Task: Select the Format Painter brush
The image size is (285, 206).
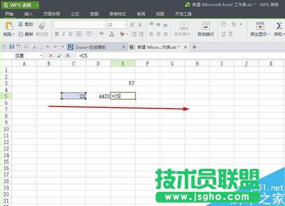Action: [42, 26]
